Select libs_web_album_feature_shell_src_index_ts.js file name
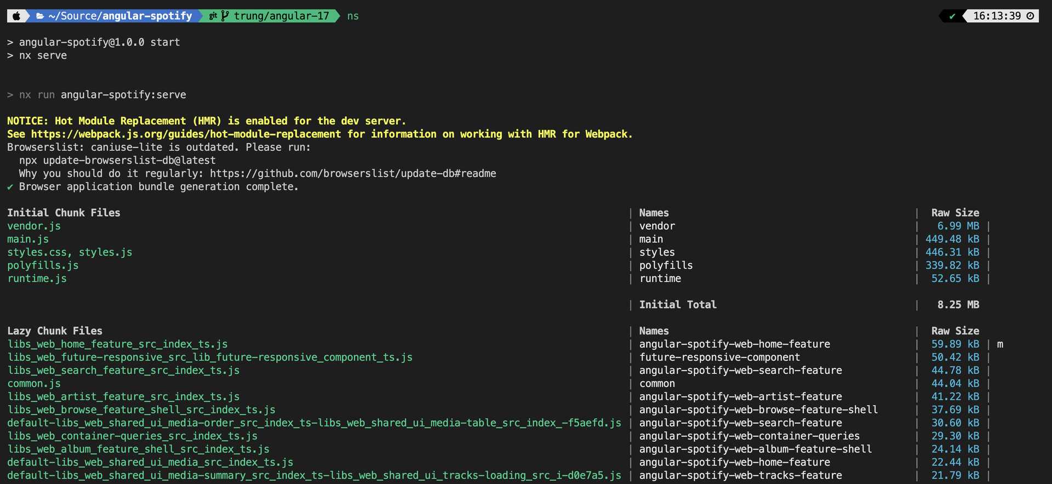1052x484 pixels. pyautogui.click(x=138, y=449)
